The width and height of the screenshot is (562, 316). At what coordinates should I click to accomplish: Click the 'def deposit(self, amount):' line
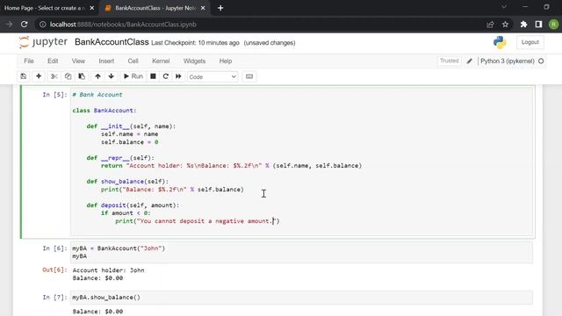[x=133, y=205]
